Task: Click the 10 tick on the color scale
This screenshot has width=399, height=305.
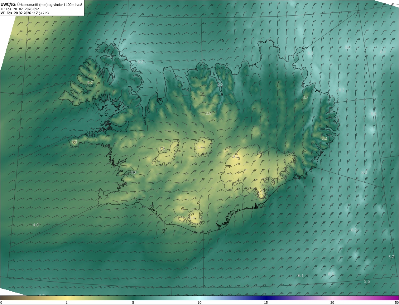Action: [199, 303]
